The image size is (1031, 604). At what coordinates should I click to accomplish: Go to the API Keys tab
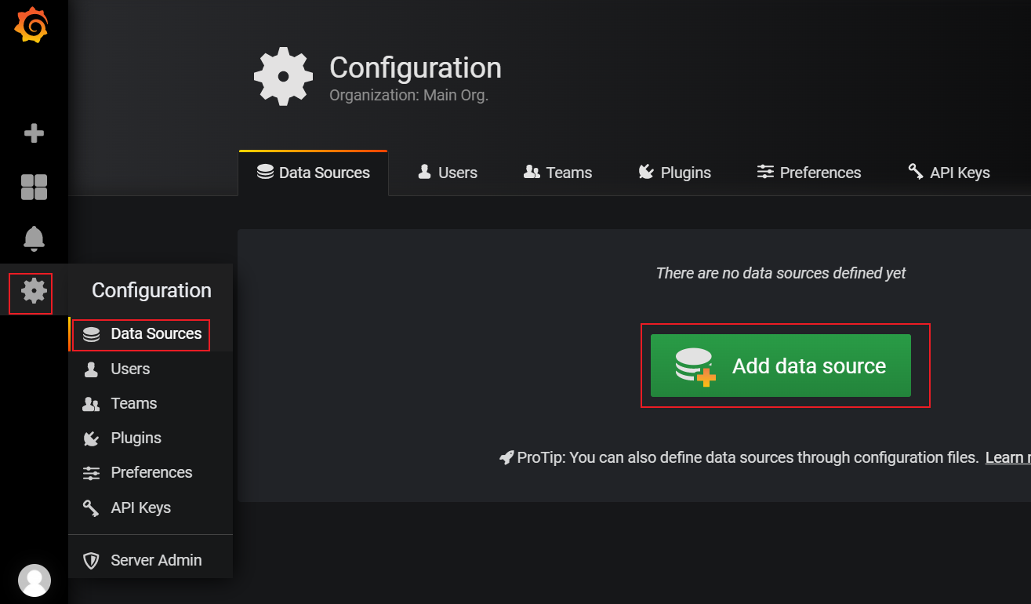point(949,173)
